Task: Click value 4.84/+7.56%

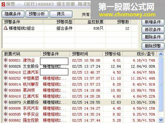Action: point(144,72)
